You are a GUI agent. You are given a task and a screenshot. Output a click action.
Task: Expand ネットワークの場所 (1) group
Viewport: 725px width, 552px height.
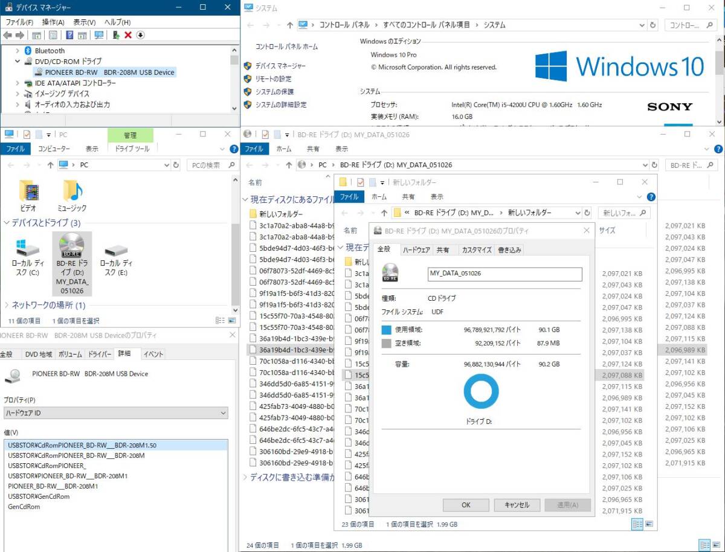pyautogui.click(x=7, y=305)
